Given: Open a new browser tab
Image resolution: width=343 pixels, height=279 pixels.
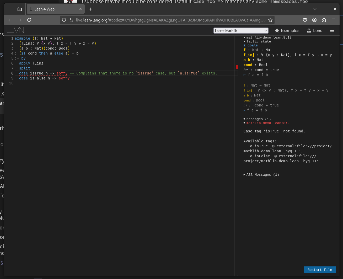Looking at the screenshot, I should [90, 9].
